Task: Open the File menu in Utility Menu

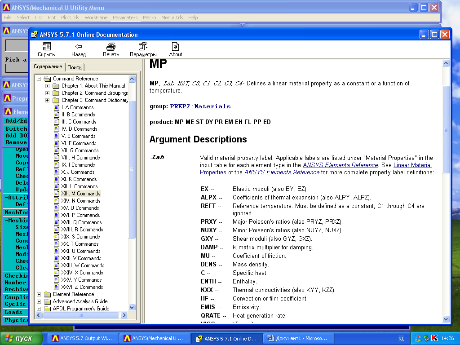Action: 8,18
